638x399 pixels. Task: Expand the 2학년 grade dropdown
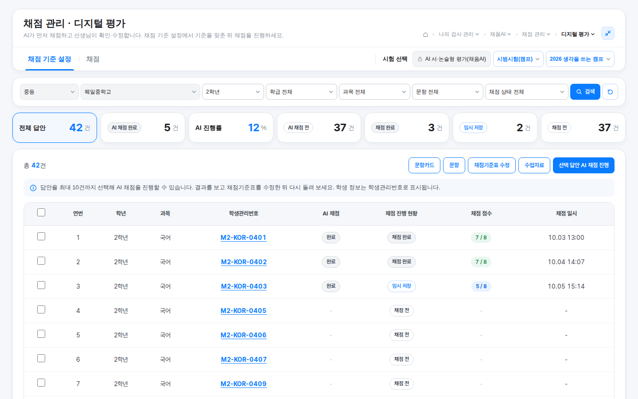[233, 92]
